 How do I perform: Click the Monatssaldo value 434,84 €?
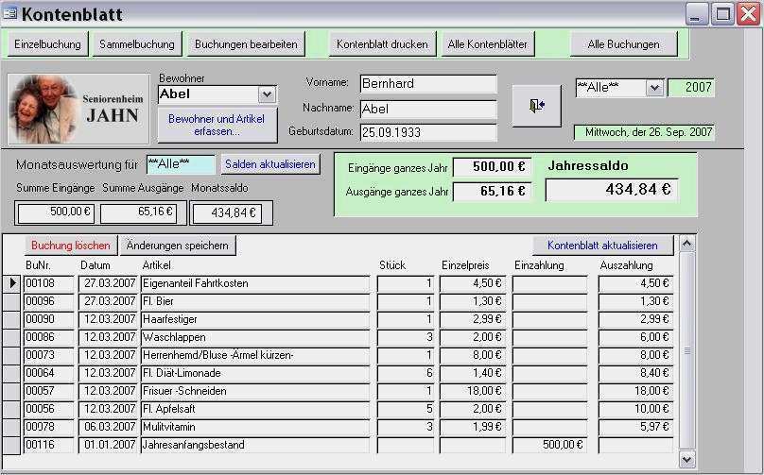pos(227,213)
